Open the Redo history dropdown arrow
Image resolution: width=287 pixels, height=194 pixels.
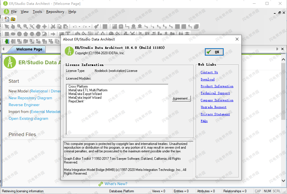89,27
